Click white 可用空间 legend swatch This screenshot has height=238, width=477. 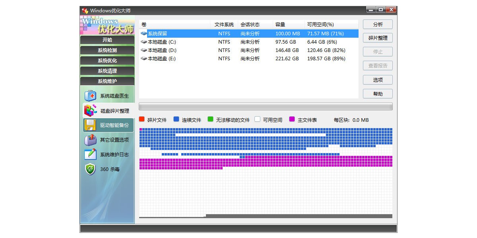(258, 119)
